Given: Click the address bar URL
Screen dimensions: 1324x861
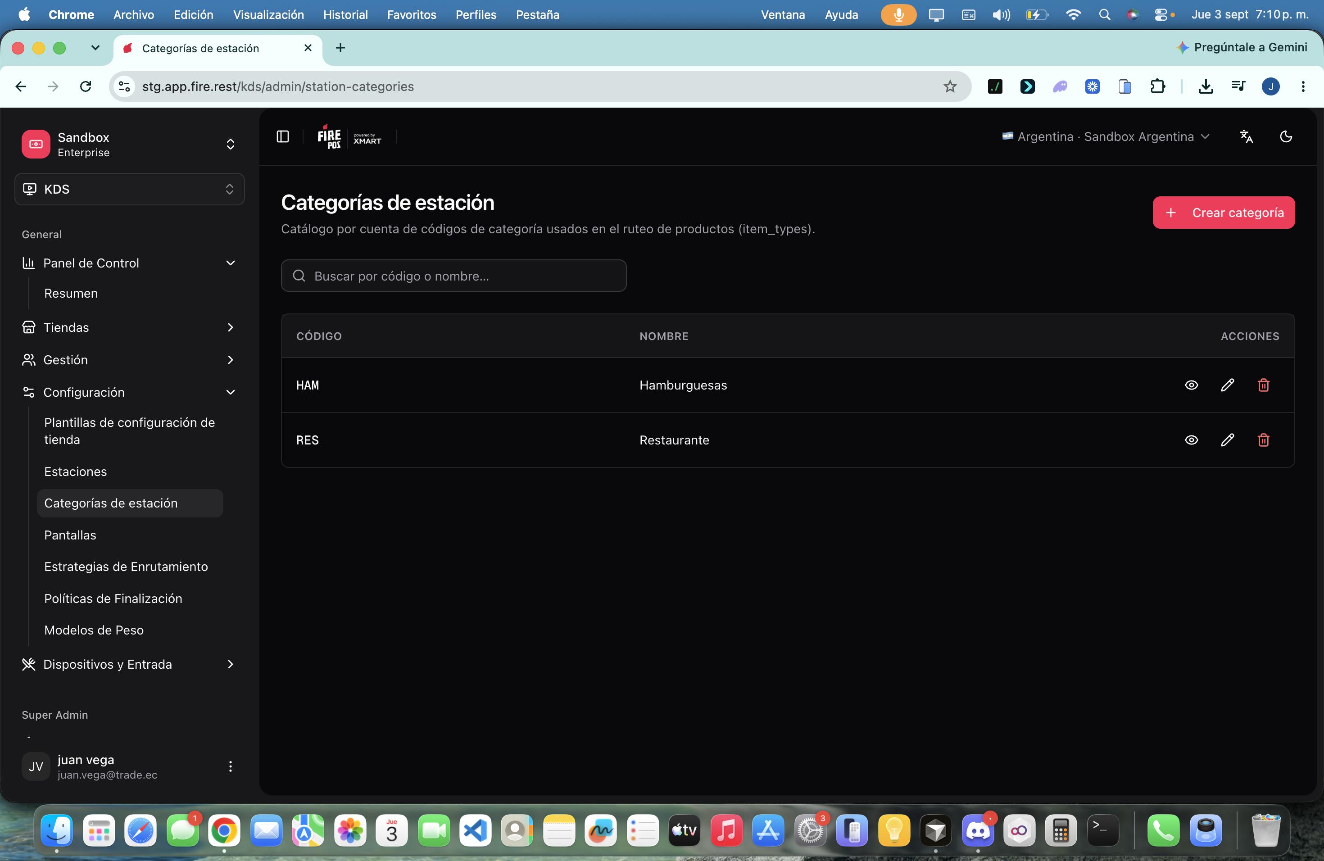Looking at the screenshot, I should coord(277,86).
